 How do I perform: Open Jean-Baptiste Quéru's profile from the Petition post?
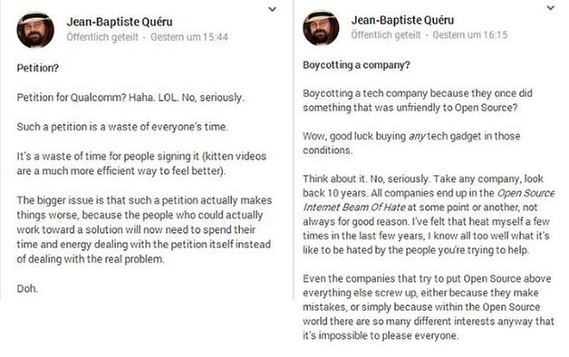(120, 22)
